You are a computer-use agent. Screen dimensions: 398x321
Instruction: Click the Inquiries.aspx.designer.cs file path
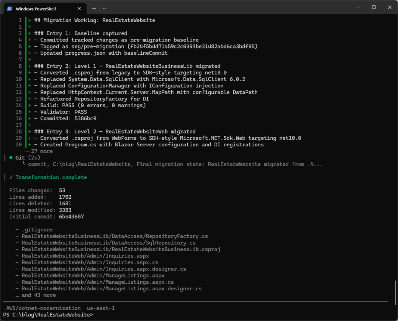104,269
